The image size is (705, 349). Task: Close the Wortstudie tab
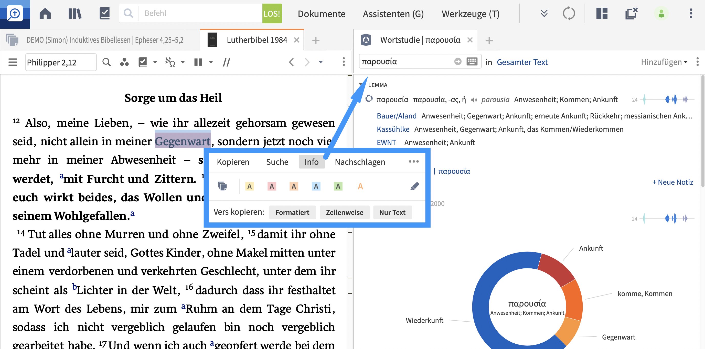pyautogui.click(x=470, y=40)
